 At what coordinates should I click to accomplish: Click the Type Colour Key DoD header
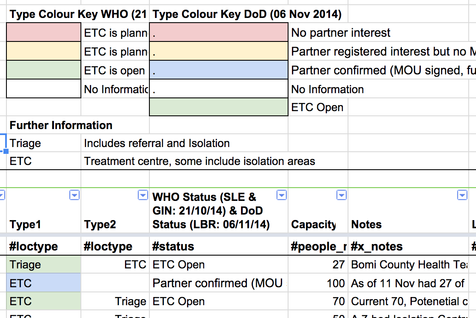click(247, 14)
